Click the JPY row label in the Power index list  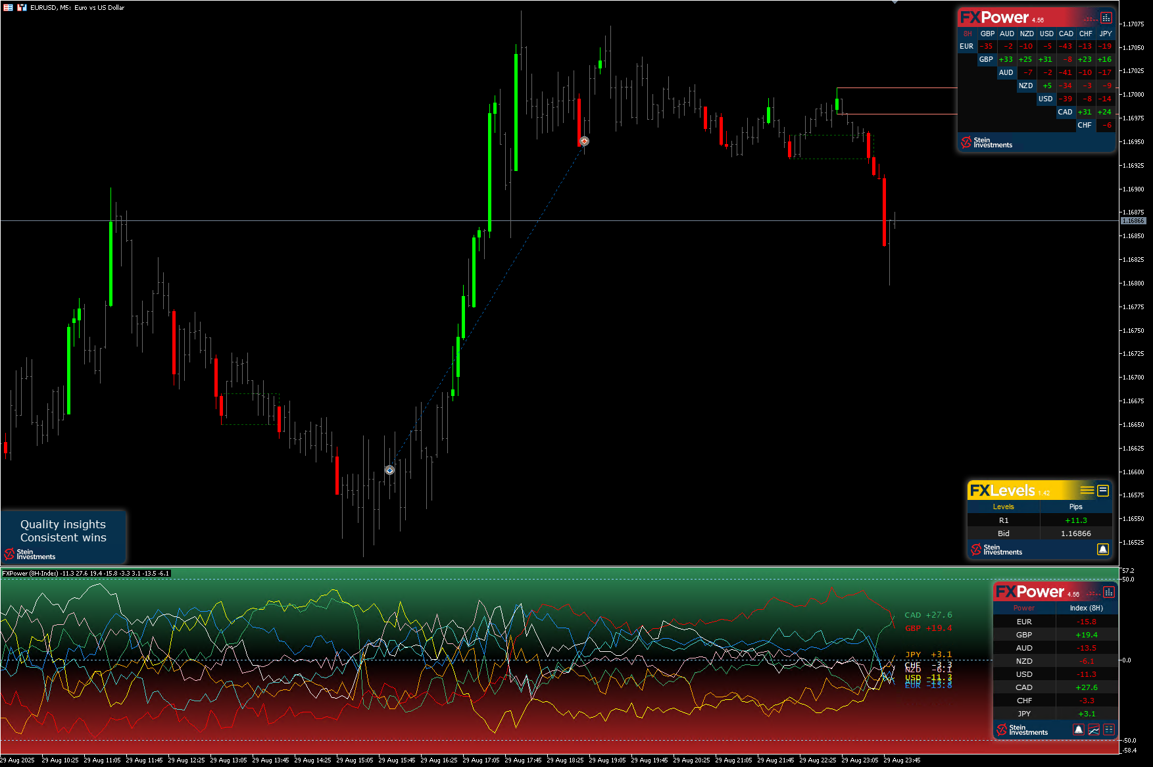1024,714
